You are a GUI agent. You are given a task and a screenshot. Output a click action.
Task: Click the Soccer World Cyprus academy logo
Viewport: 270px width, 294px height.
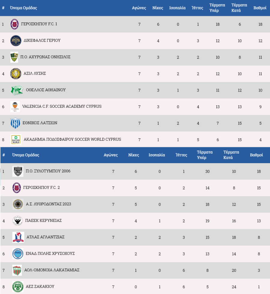click(x=16, y=140)
